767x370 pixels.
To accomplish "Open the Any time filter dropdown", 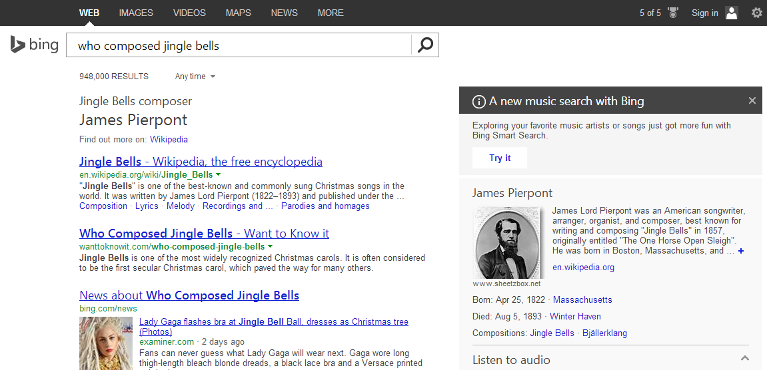I will click(x=195, y=77).
